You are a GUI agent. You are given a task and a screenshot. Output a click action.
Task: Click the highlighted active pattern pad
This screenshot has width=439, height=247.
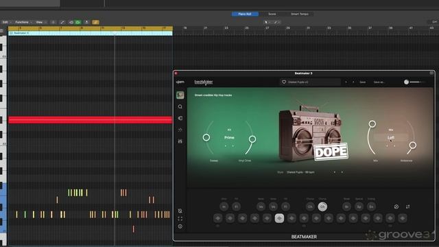(x=279, y=218)
